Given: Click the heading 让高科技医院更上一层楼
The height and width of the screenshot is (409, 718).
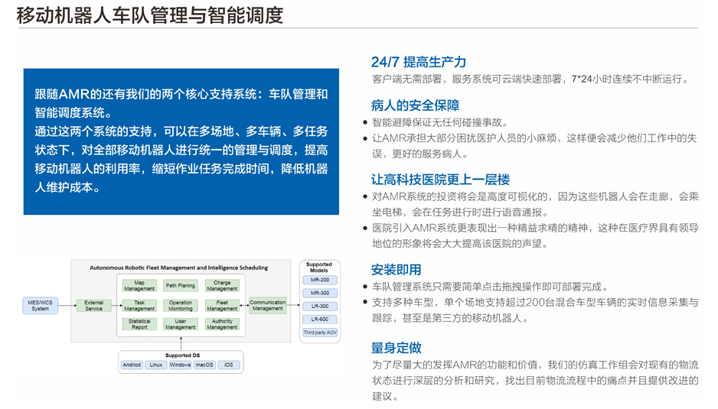Looking at the screenshot, I should [x=440, y=180].
